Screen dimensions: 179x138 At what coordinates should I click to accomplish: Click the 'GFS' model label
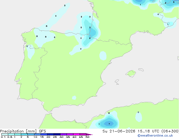click(x=42, y=131)
